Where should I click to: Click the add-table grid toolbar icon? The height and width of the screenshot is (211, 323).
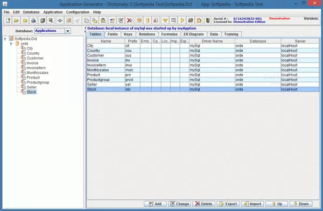(x=113, y=20)
